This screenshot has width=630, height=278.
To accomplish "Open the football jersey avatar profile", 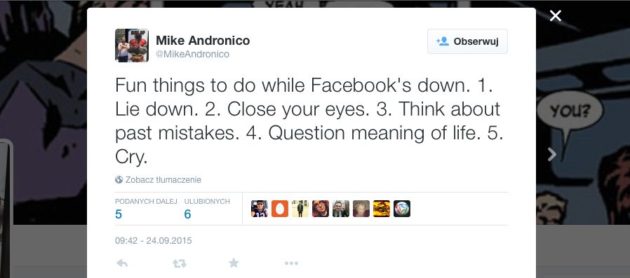I will click(260, 209).
